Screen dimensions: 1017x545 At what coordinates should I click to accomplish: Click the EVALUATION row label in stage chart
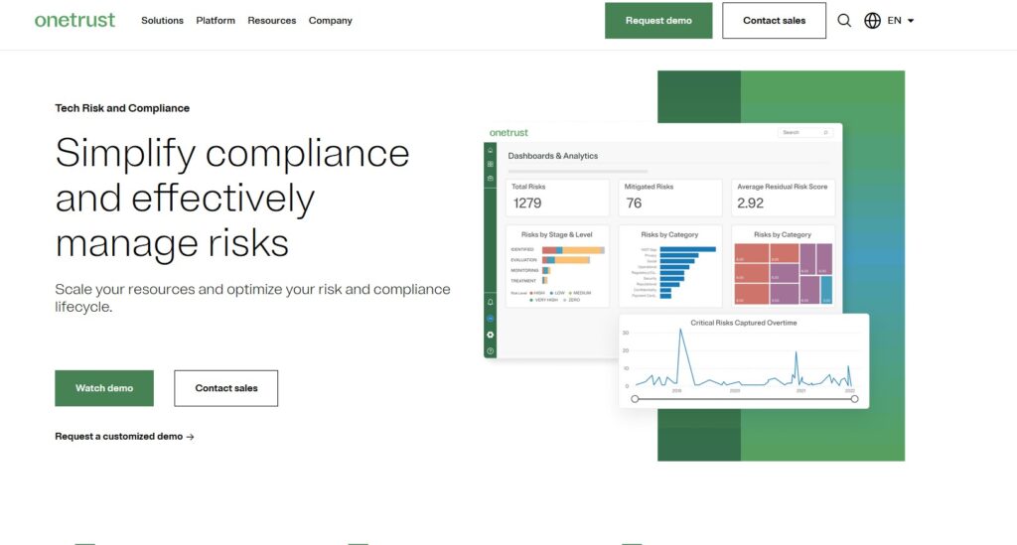tap(523, 260)
